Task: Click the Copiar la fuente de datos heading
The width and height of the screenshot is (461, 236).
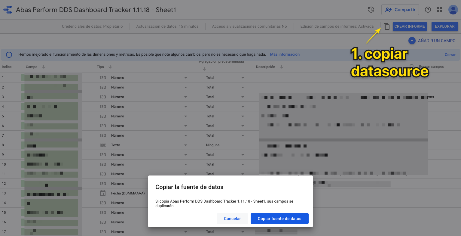Action: click(189, 187)
